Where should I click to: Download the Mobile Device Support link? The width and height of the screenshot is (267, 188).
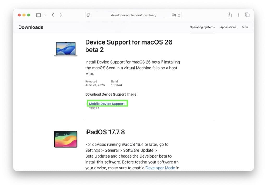click(x=107, y=104)
